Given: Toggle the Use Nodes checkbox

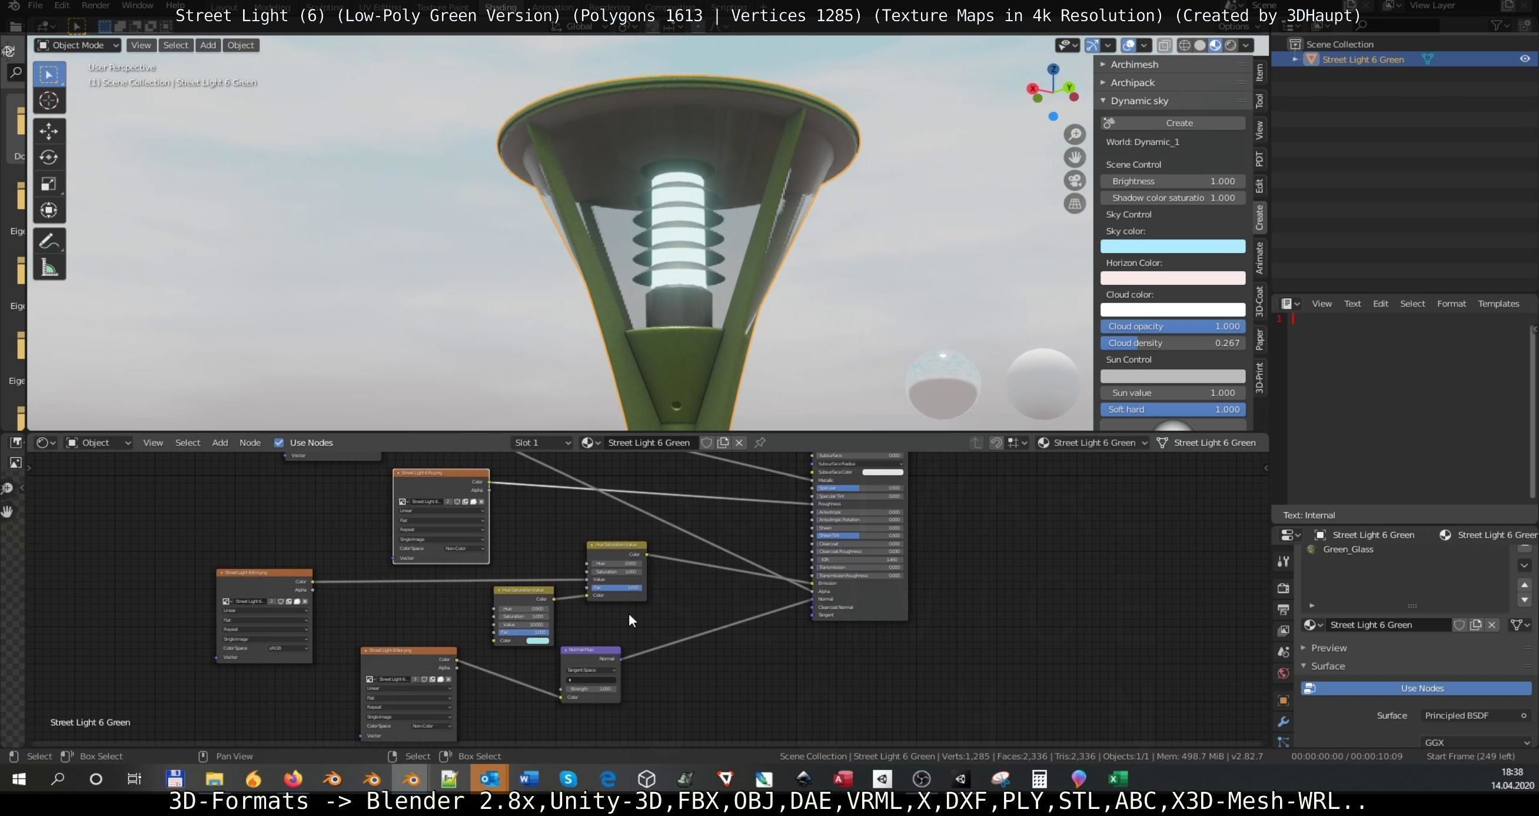Looking at the screenshot, I should pos(279,442).
